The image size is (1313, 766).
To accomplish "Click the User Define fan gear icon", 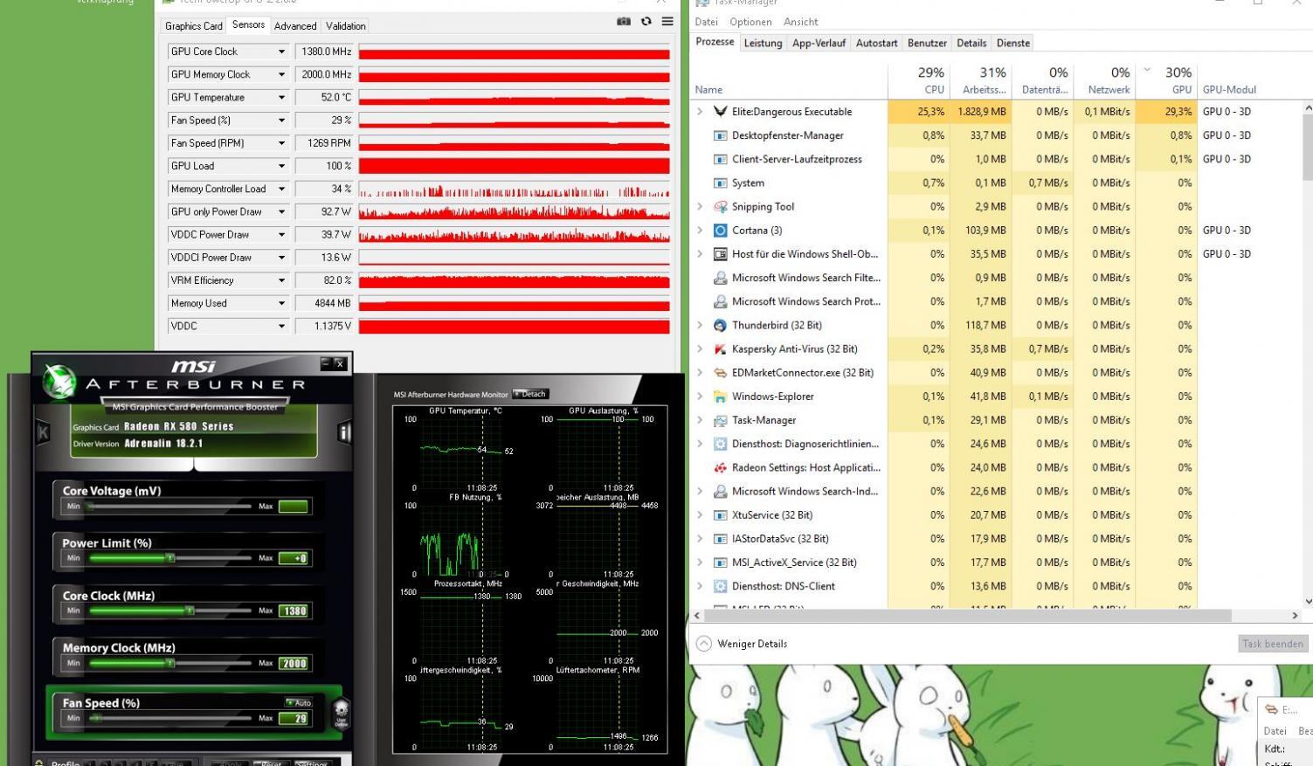I will (x=341, y=712).
